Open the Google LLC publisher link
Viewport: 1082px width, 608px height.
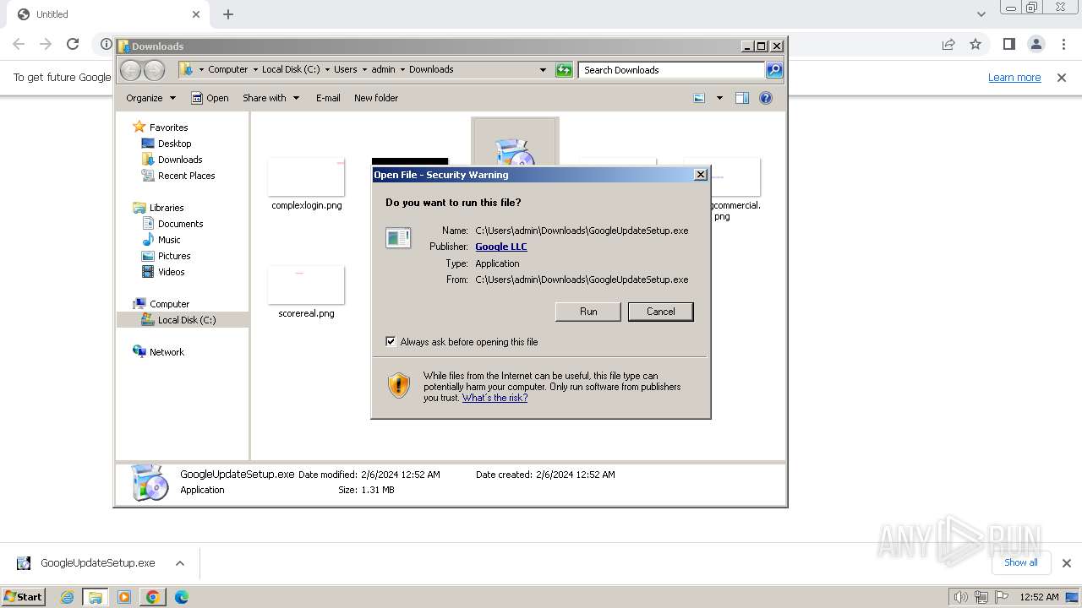click(x=501, y=247)
